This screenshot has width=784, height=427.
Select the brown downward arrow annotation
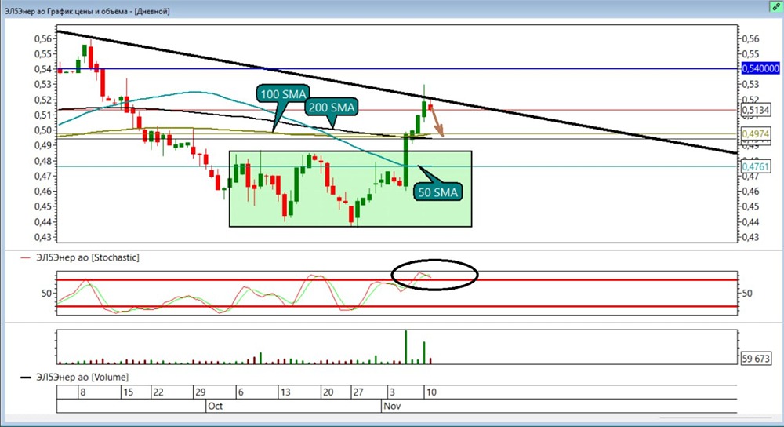[436, 121]
